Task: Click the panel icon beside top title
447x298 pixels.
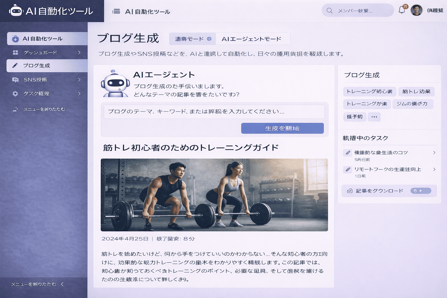Action: (x=116, y=12)
